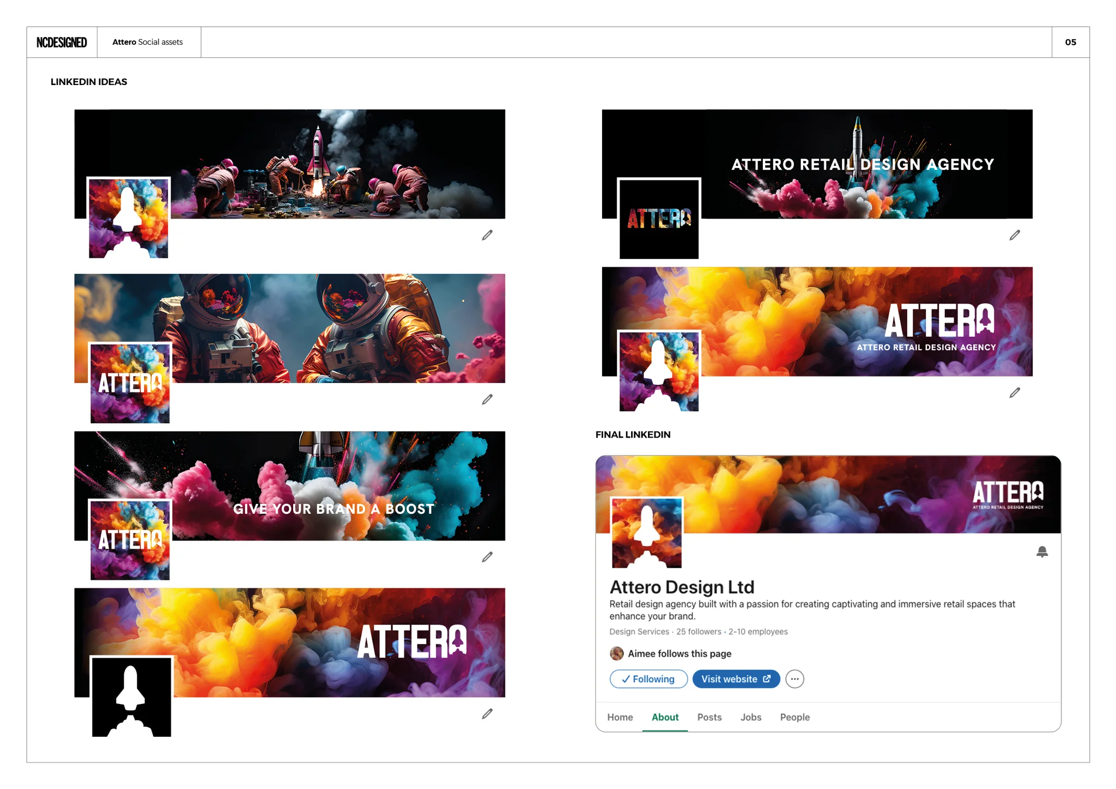Click the pencil icon under the bottom-left ATTERO smoke banner

(x=487, y=714)
